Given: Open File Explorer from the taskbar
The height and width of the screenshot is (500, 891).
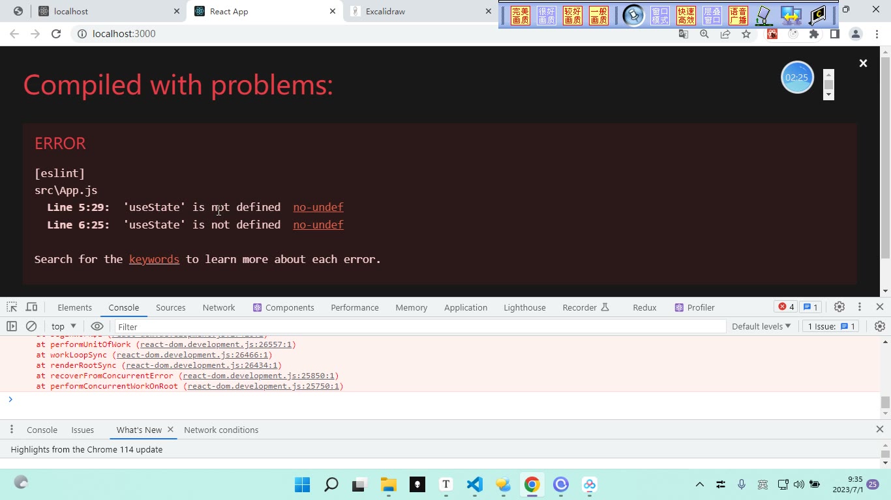Looking at the screenshot, I should [x=389, y=484].
